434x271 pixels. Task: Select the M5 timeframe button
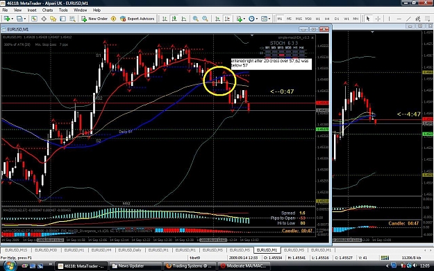[x=289, y=19]
